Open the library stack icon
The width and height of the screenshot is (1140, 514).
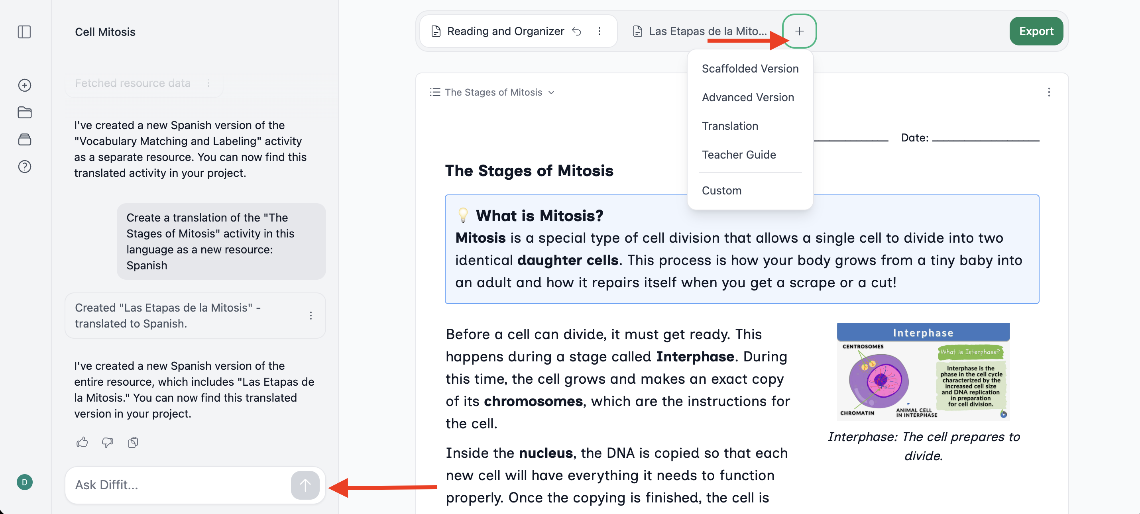pyautogui.click(x=24, y=139)
